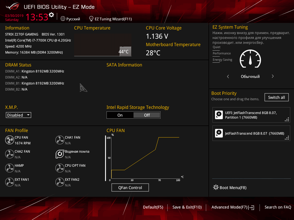Select the water pump (Водяная помпа) icon
The image size is (294, 220).
point(60,154)
